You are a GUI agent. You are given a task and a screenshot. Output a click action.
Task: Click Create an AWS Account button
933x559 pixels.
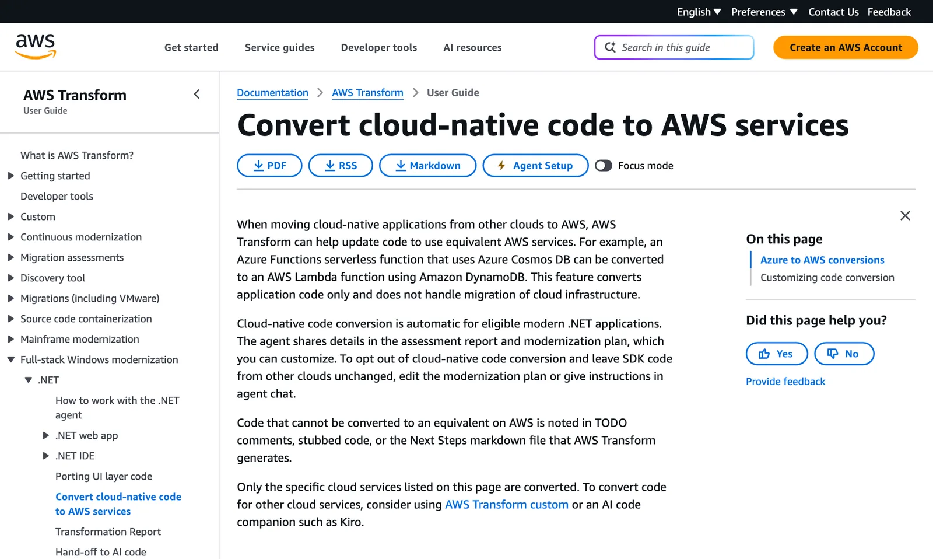coord(846,47)
